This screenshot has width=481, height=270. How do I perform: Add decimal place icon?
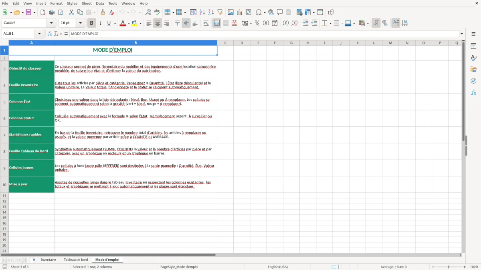(x=285, y=23)
